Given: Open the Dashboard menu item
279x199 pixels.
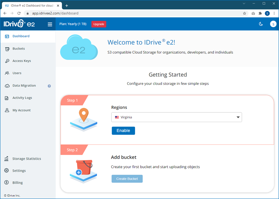Looking at the screenshot, I should tap(28, 36).
